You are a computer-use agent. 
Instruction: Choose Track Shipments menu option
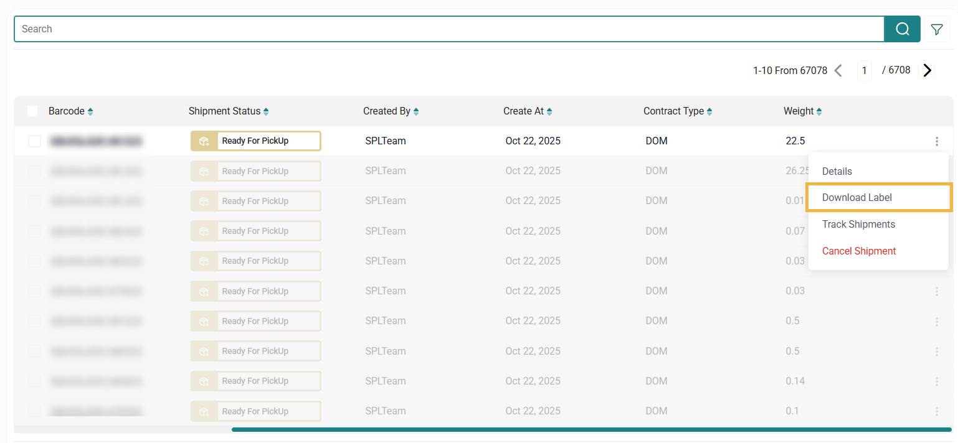click(x=858, y=224)
